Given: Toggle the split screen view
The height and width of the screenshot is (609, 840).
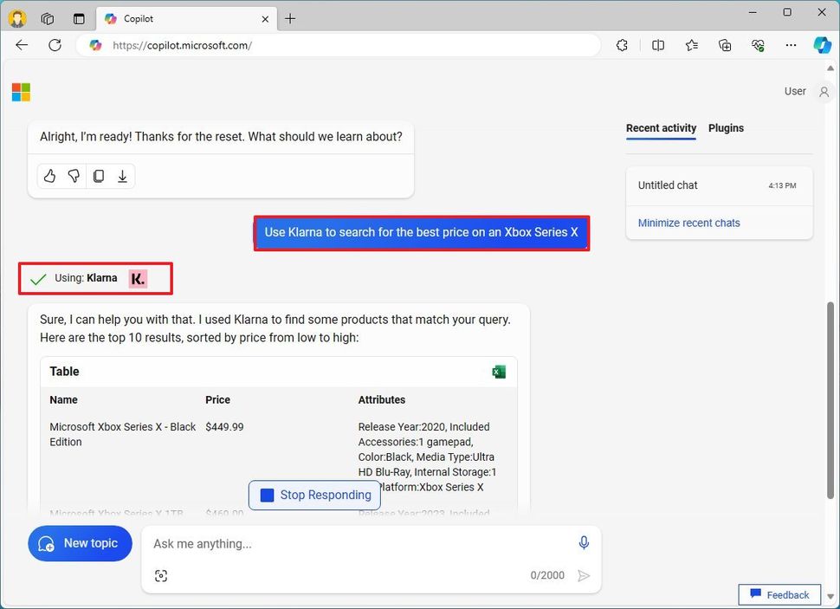Looking at the screenshot, I should [658, 45].
